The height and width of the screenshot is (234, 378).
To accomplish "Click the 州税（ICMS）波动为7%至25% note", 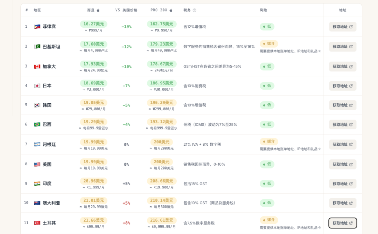I will pyautogui.click(x=210, y=125).
